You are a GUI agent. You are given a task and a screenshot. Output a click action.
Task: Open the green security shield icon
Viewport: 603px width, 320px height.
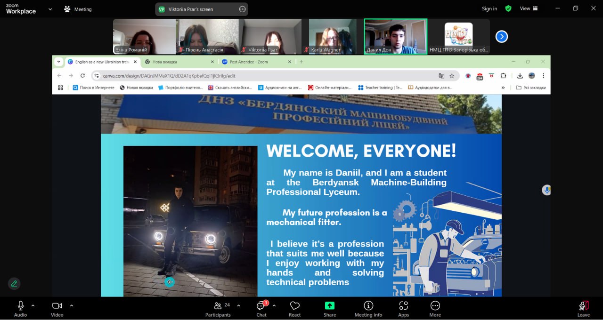click(x=508, y=8)
